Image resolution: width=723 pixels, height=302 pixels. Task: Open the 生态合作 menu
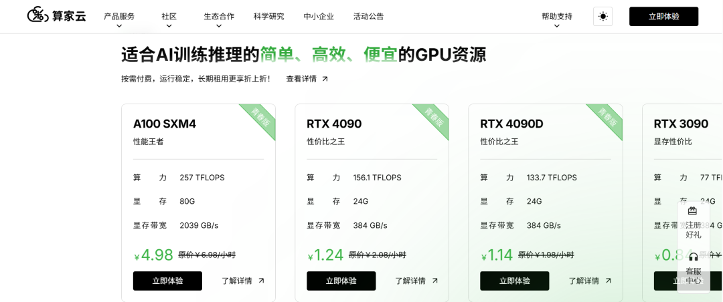pos(218,17)
